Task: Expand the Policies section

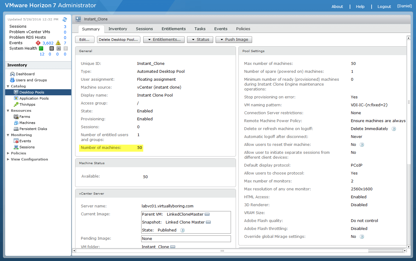Action: coord(8,153)
